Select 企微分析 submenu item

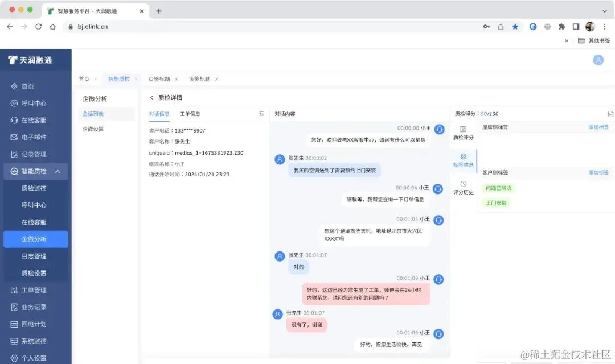[x=36, y=239]
